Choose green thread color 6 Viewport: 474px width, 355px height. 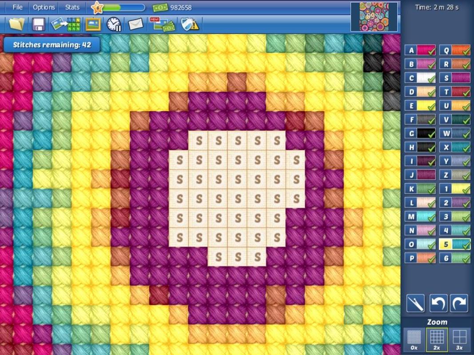click(454, 258)
